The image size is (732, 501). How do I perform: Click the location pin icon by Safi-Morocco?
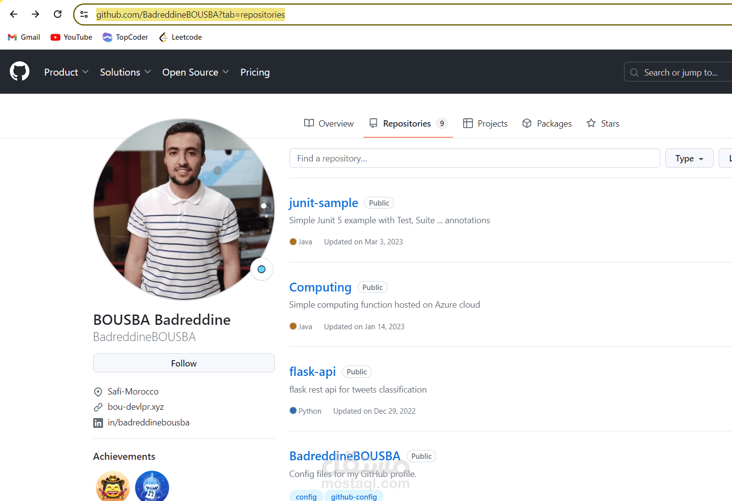[98, 392]
